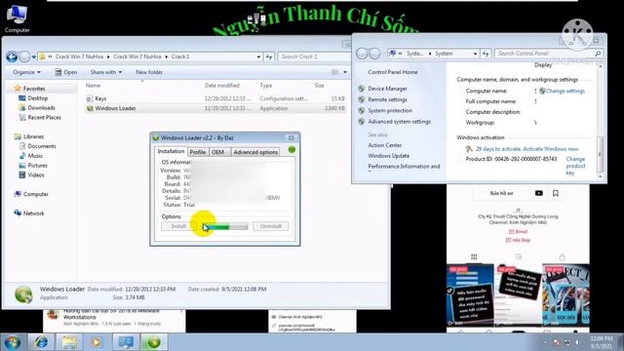
Task: Open recent locations dropdown in Explorer
Action: [34, 57]
